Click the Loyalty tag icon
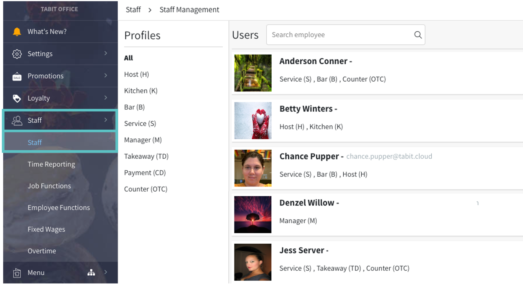The height and width of the screenshot is (284, 523). pos(17,98)
